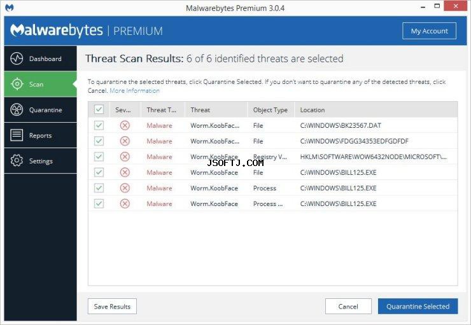Open the More Information link
This screenshot has width=471, height=325.
coord(134,90)
